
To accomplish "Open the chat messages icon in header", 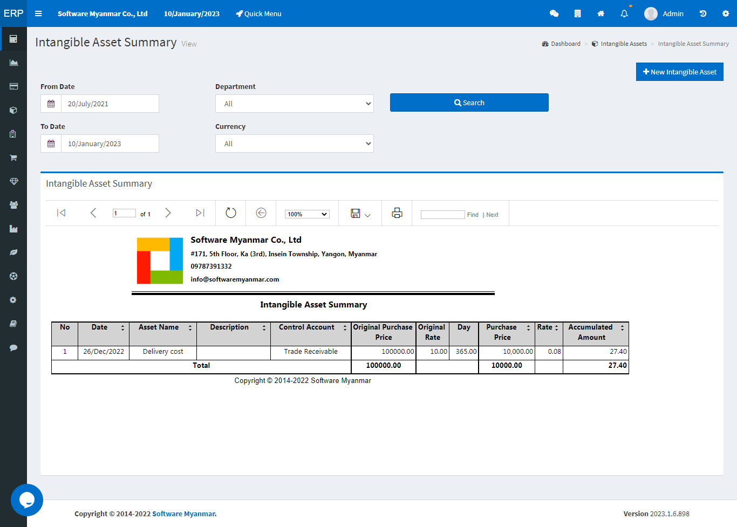I will pyautogui.click(x=554, y=13).
